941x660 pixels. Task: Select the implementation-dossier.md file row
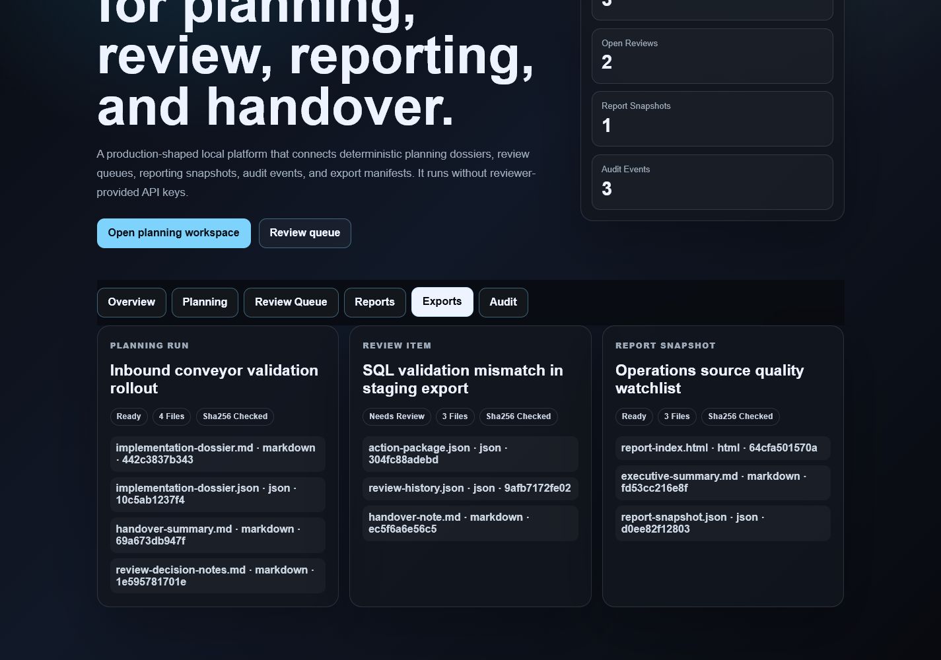218,454
